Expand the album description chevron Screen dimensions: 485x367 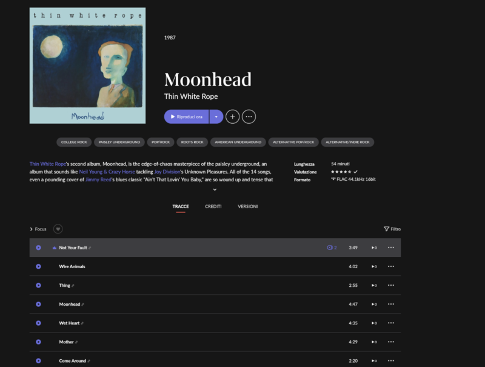point(215,189)
